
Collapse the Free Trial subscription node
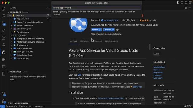click(x=10, y=16)
